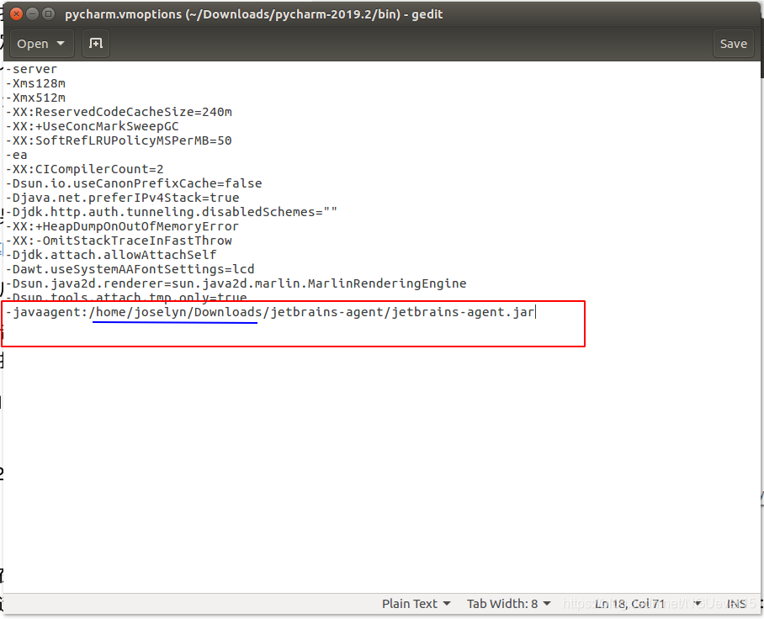Maximize the gedit window
Screen dimensions: 764x619
point(48,13)
